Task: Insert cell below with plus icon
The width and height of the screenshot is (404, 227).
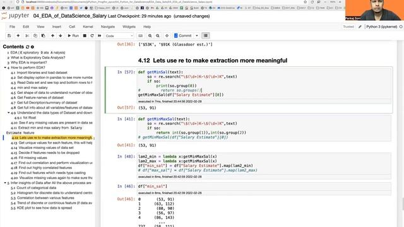Action: (x=18, y=36)
